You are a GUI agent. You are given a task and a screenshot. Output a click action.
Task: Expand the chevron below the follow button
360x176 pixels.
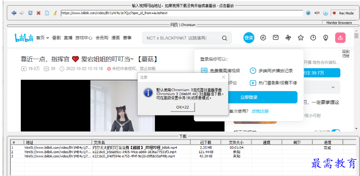[x=333, y=87]
